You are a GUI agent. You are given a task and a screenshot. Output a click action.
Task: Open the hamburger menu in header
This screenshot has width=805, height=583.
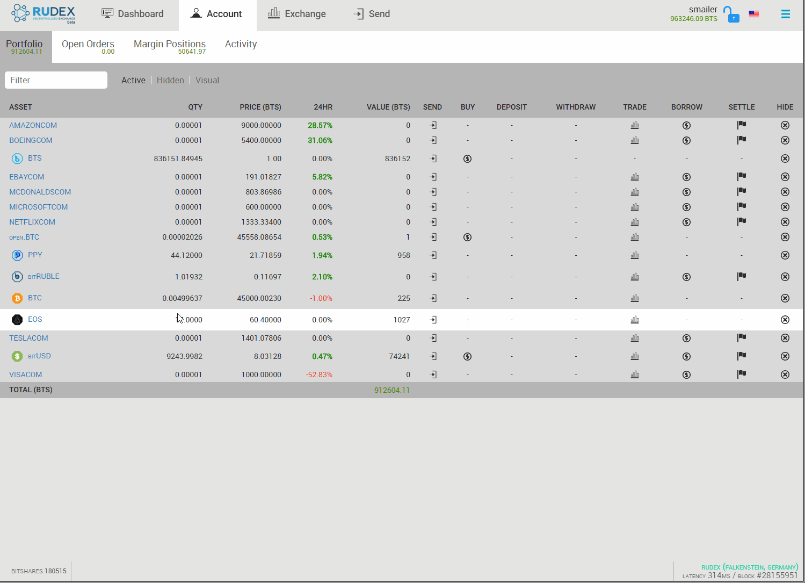[786, 14]
